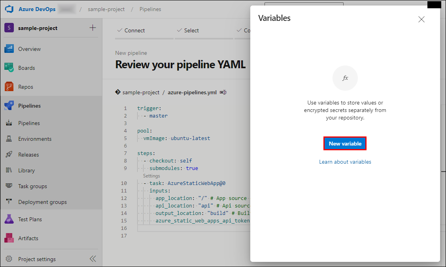Click the plus icon beside sample-project

point(93,28)
